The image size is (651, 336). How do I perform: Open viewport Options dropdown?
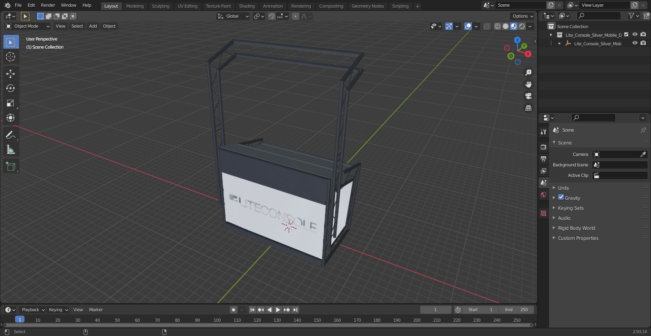point(523,16)
